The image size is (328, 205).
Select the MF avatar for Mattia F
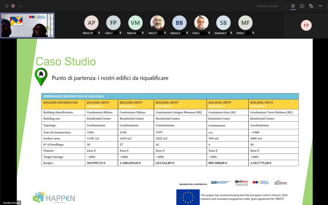tap(245, 23)
